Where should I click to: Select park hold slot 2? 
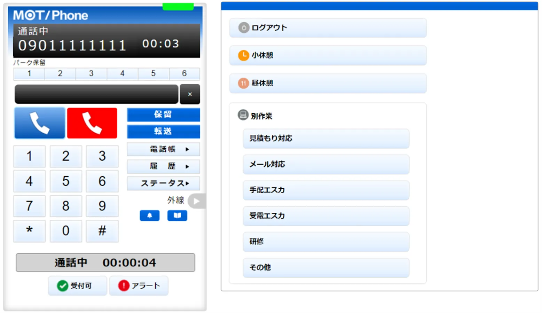point(60,73)
